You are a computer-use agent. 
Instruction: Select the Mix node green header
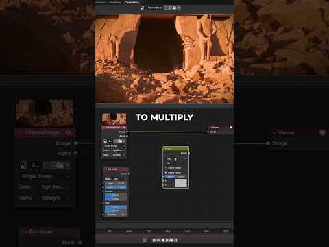(176, 148)
